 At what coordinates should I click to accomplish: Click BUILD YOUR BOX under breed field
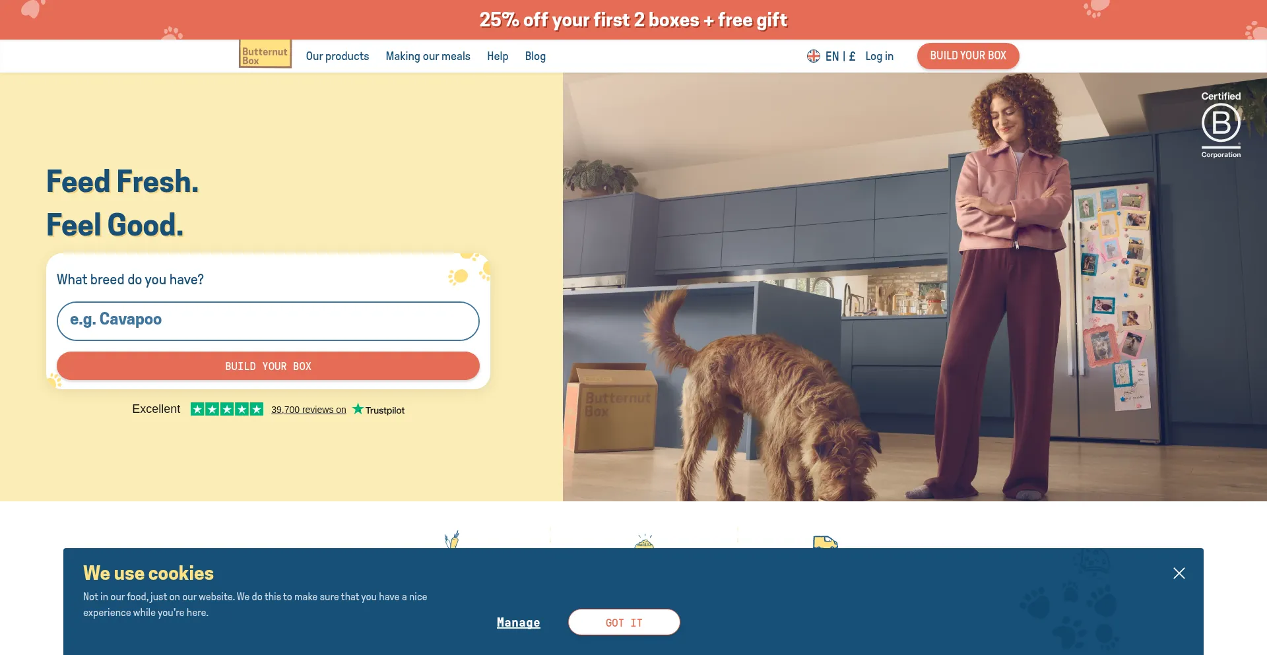(268, 366)
